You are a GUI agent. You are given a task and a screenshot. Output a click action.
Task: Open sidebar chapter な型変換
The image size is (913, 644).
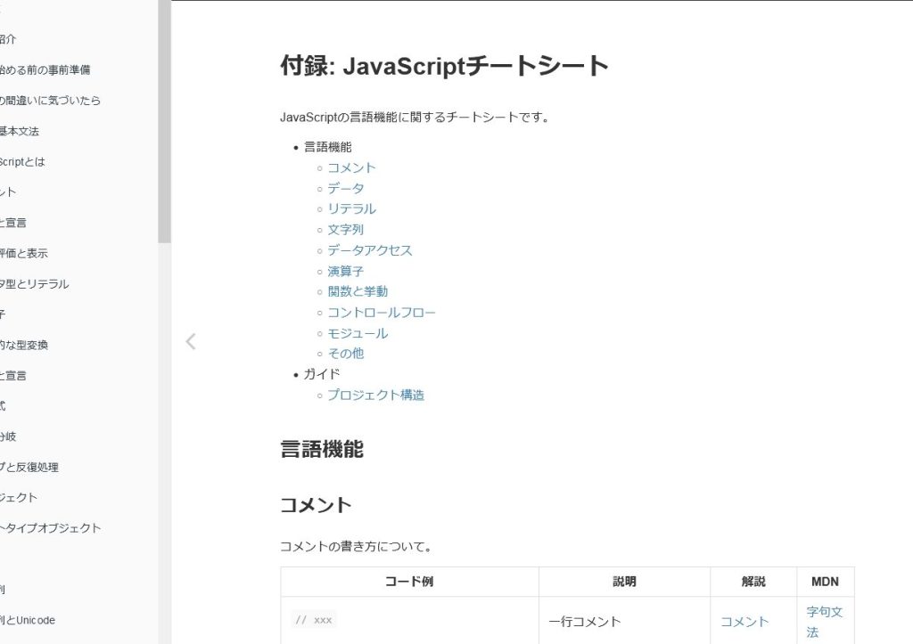click(x=23, y=345)
